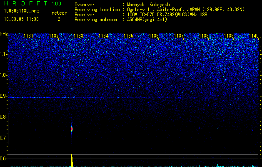Select the file name 1003051130.png
The width and height of the screenshot is (262, 167).
[x=22, y=11]
